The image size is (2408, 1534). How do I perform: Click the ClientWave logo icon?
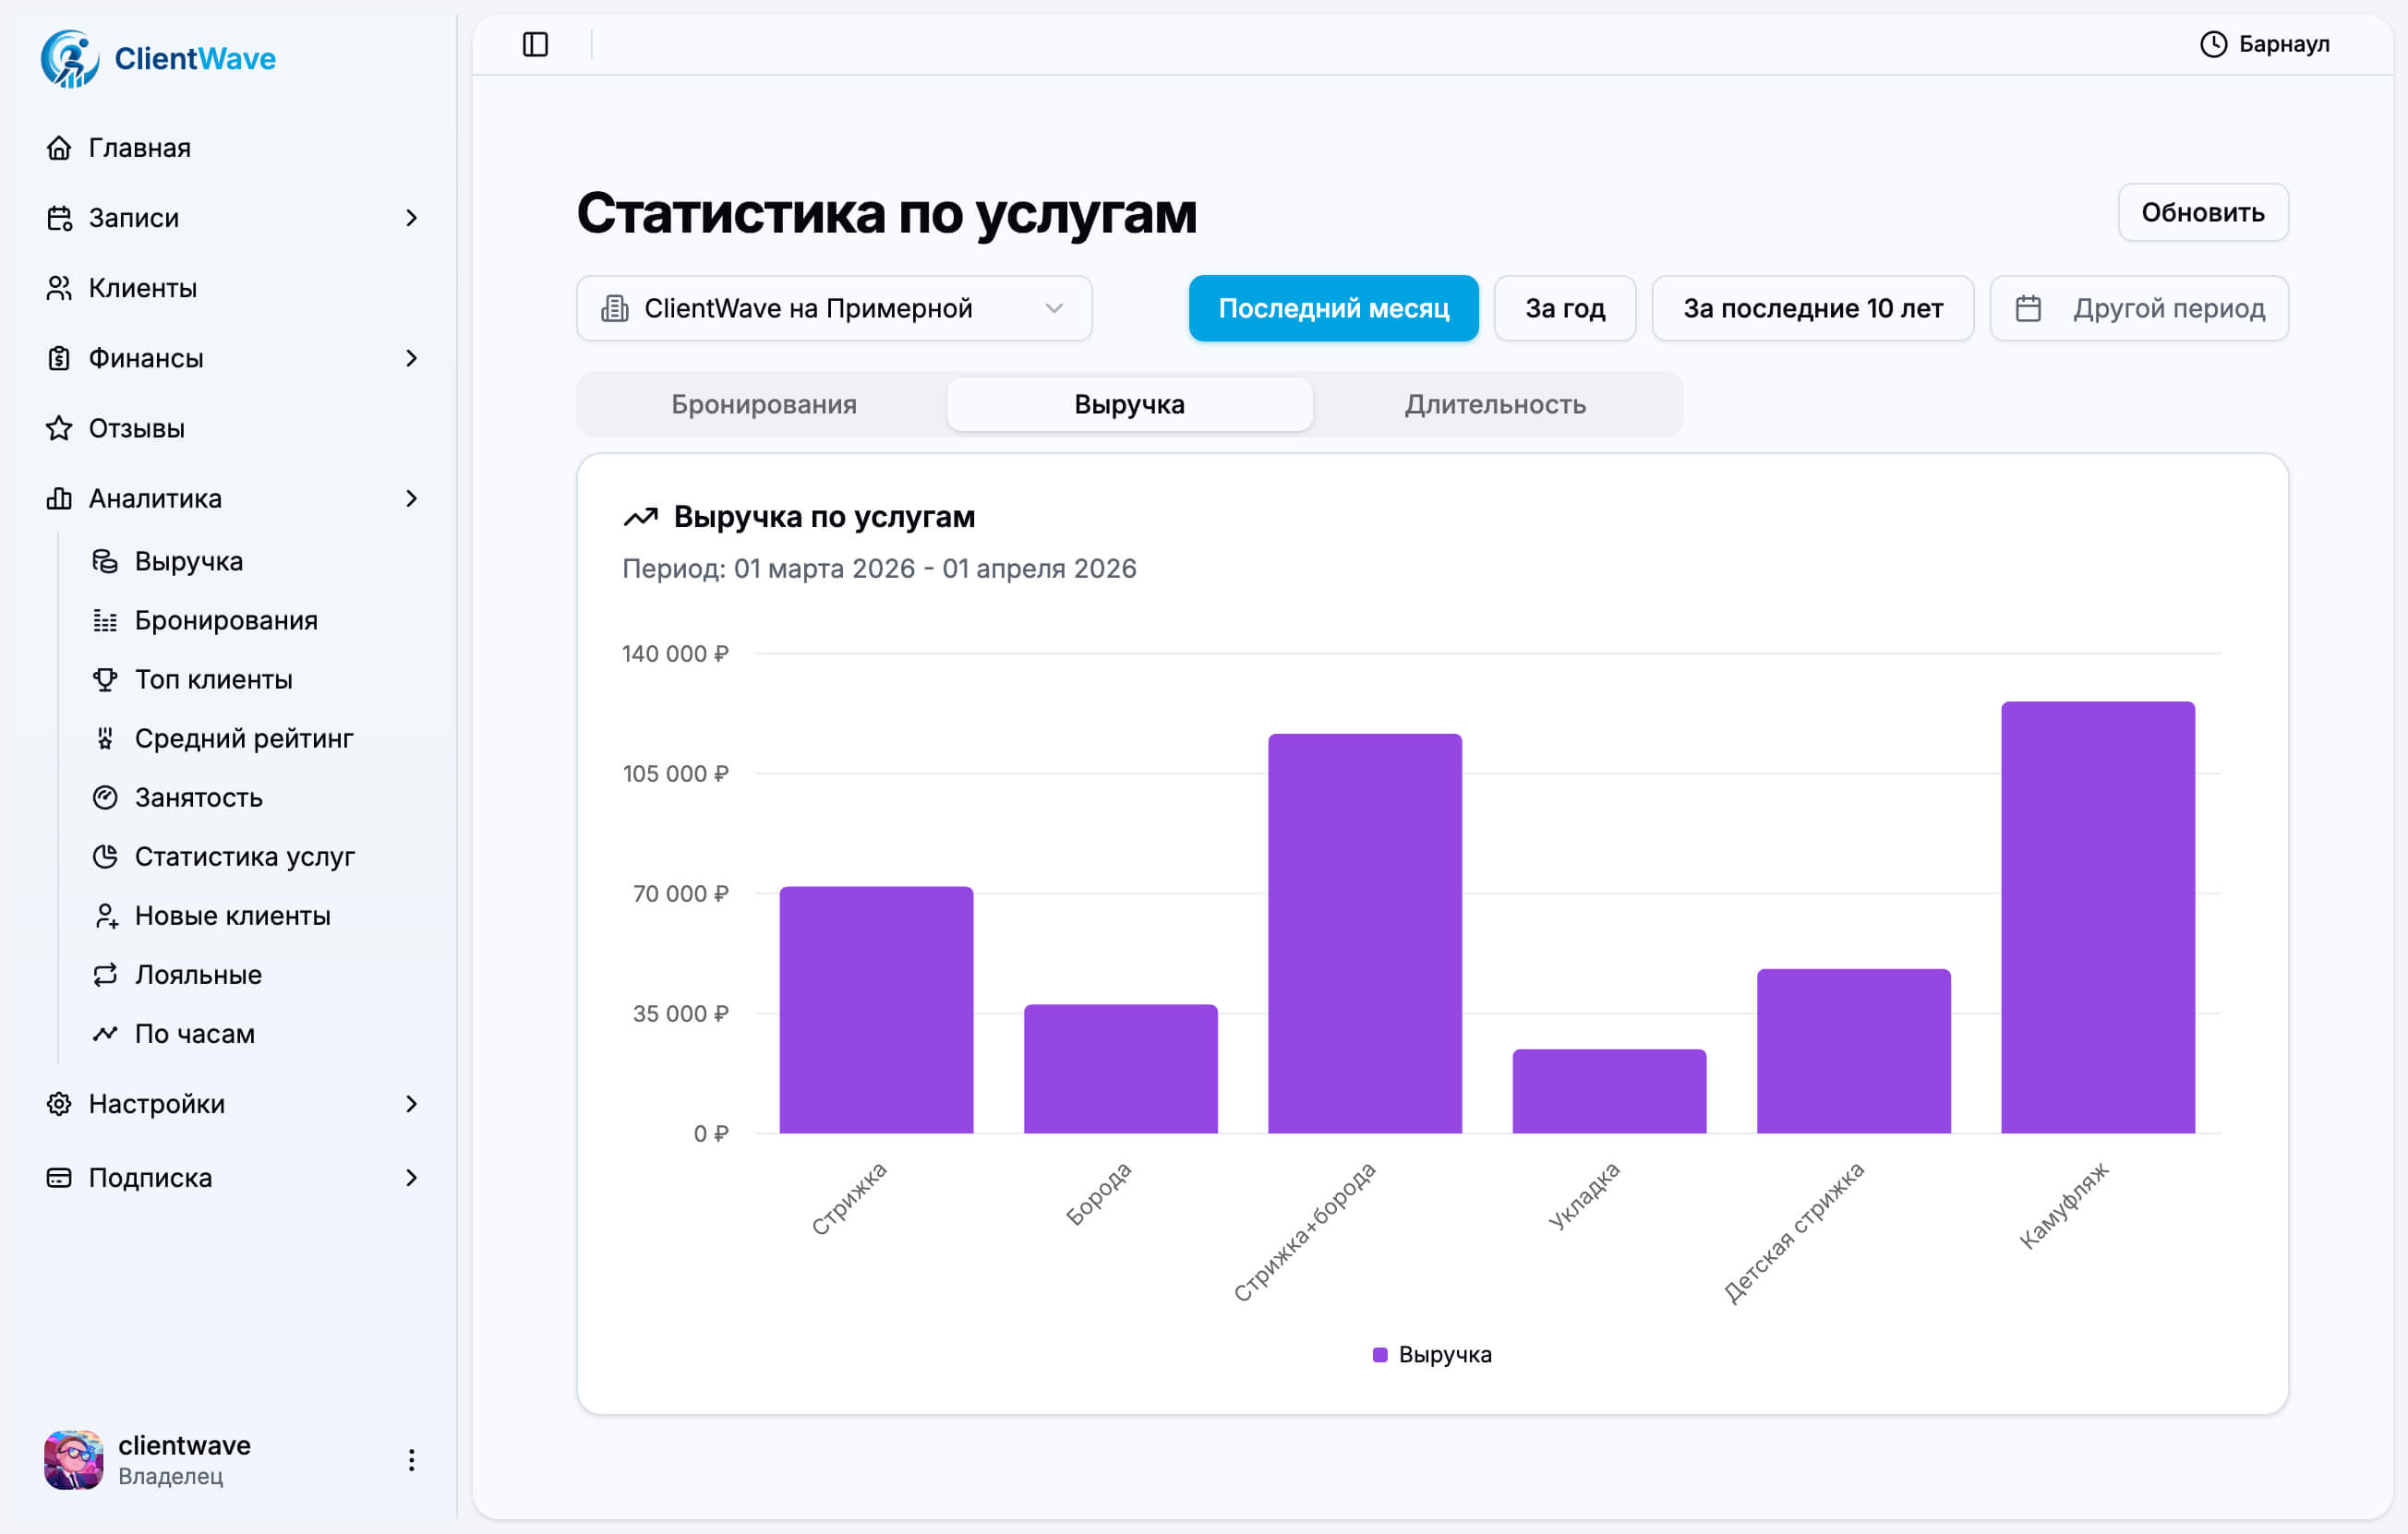pos(69,59)
